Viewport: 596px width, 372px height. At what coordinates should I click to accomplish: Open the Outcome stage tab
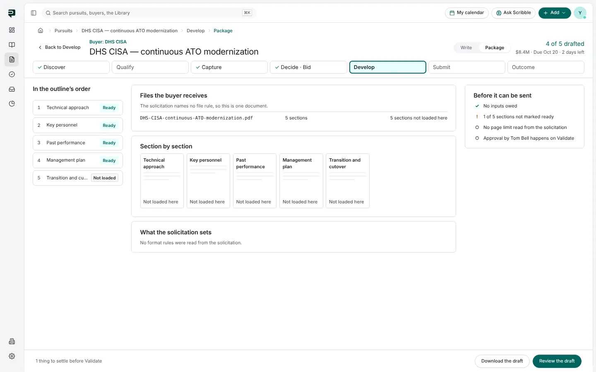[546, 67]
